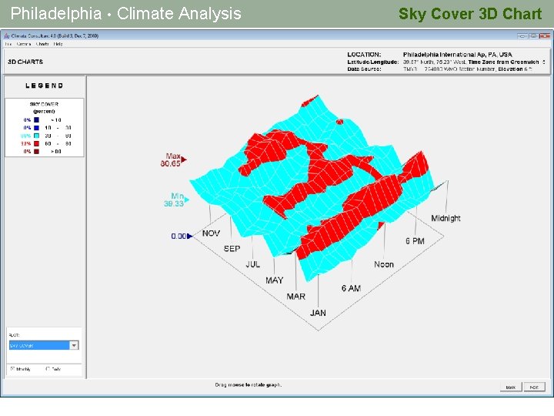Screen dimensions: 554x416
Task: Click the Min 39.33 arrow marker
Action: pyautogui.click(x=187, y=200)
